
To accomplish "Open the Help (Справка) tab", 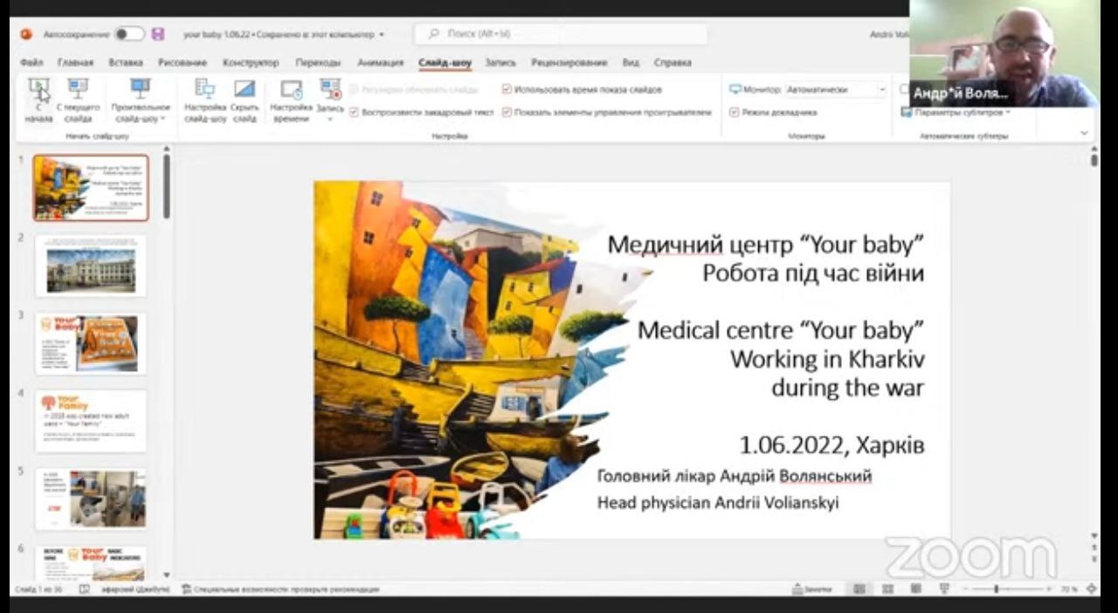I will point(673,63).
